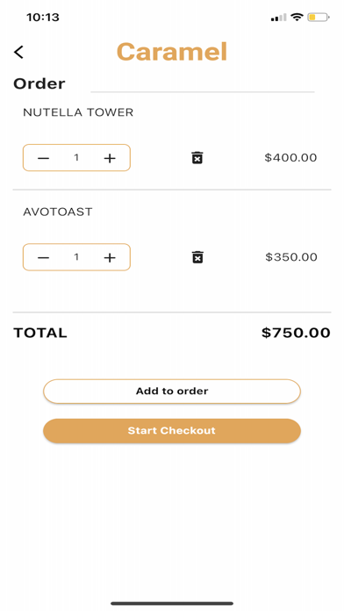Increase Nutella Tower quantity with plus
The image size is (344, 611).
(110, 158)
